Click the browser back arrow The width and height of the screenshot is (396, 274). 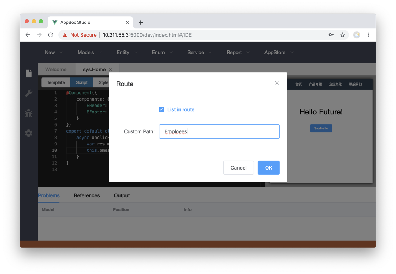click(x=28, y=35)
